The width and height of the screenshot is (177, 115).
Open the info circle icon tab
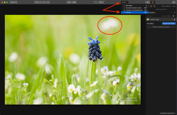click(155, 6)
